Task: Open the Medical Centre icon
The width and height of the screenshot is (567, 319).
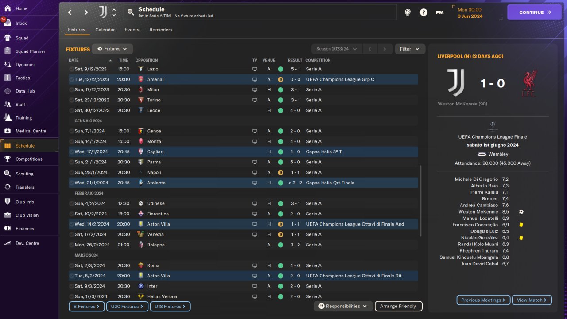Action: pyautogui.click(x=7, y=131)
